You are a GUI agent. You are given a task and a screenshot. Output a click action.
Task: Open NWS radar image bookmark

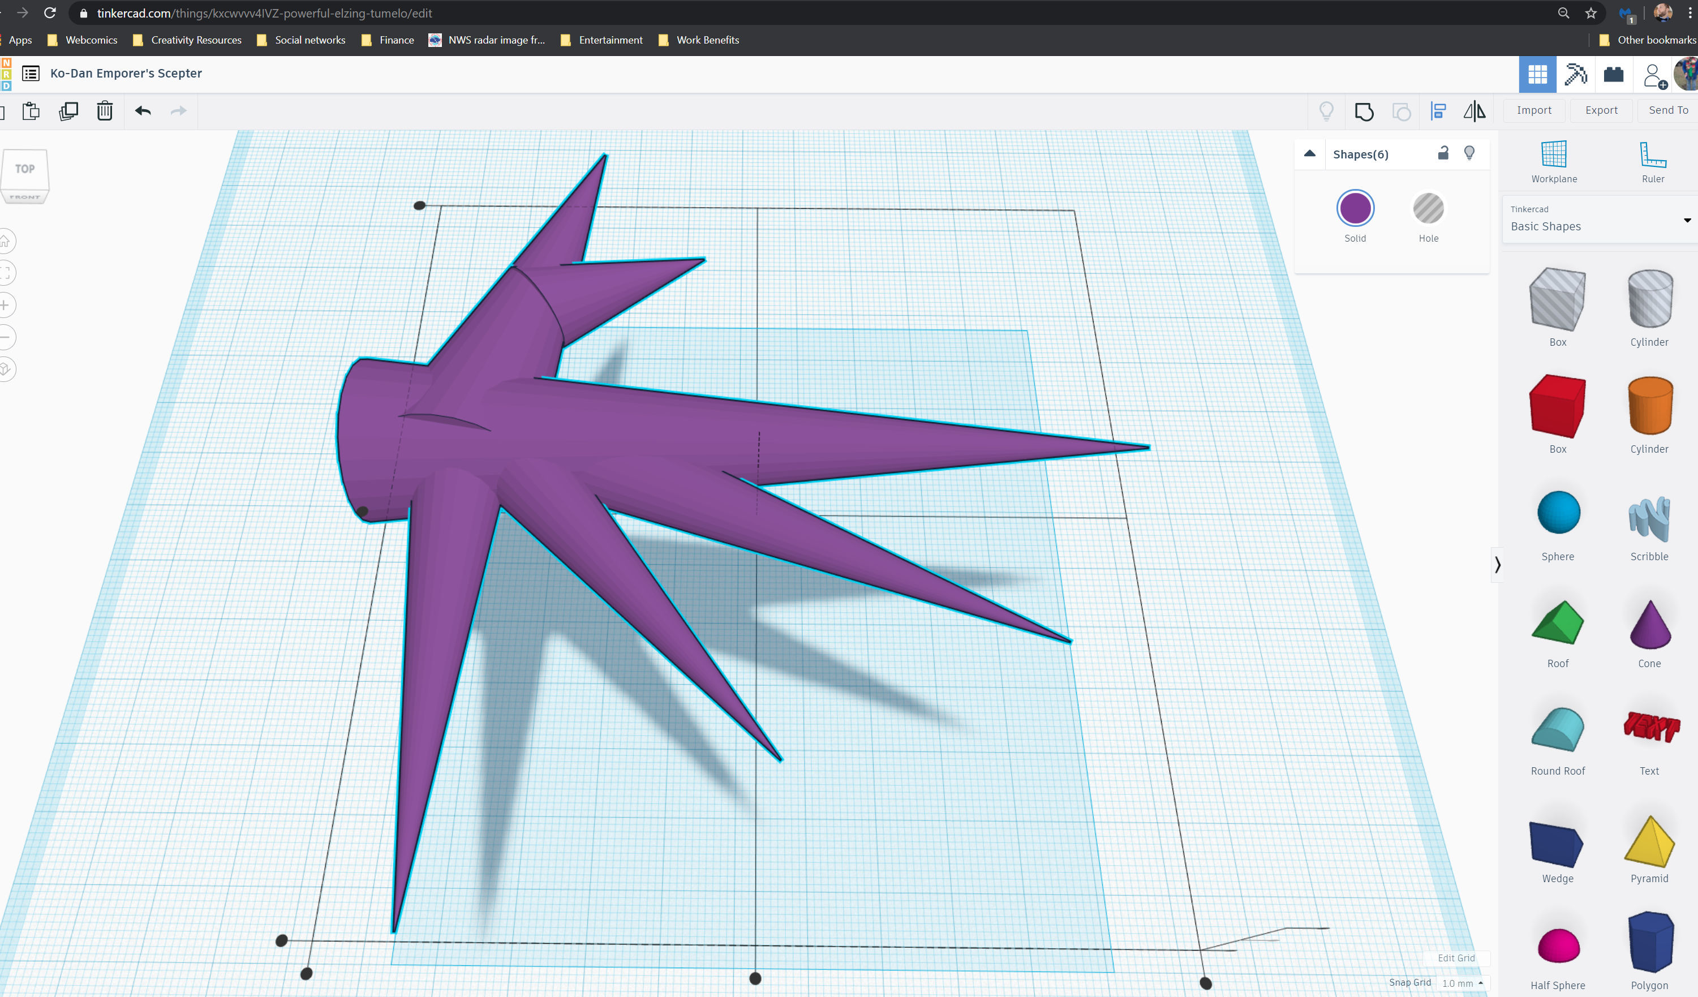(487, 40)
